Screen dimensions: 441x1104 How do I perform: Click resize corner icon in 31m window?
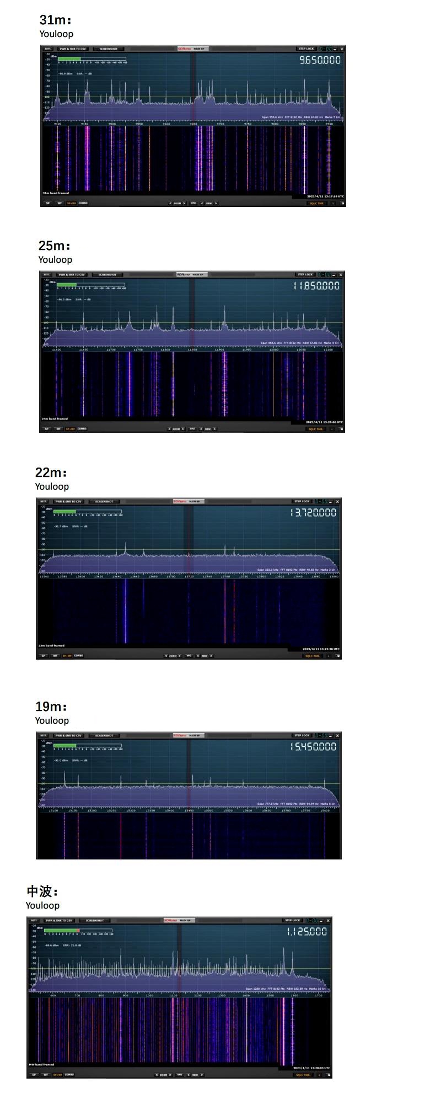342,203
